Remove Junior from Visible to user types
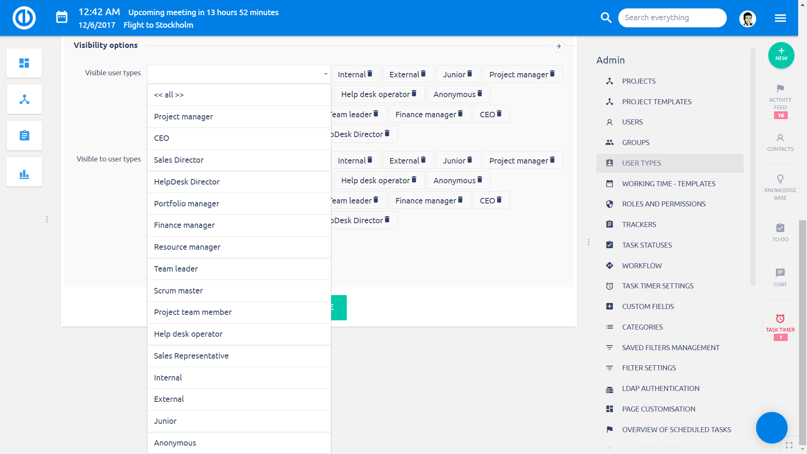This screenshot has width=807, height=454. (x=469, y=160)
